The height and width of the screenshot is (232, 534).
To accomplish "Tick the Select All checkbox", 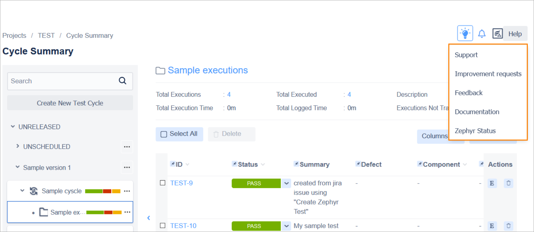I will pyautogui.click(x=163, y=134).
